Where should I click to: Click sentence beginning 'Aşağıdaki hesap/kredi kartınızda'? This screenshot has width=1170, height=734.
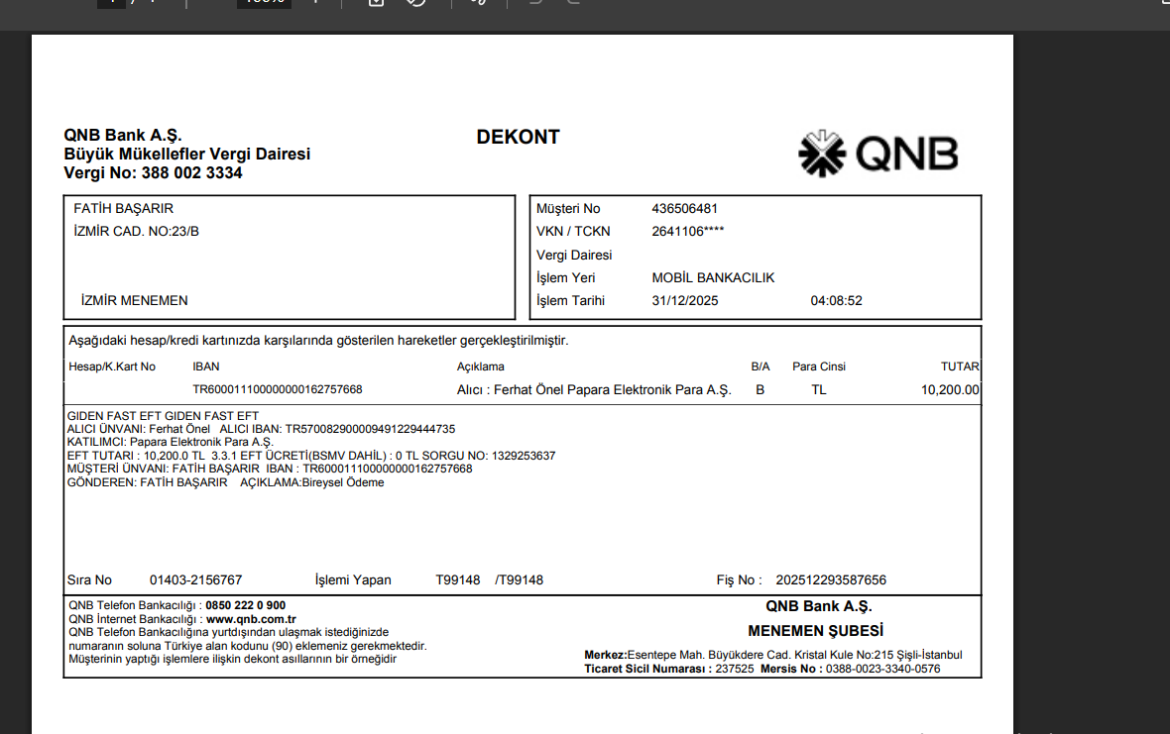tap(318, 341)
